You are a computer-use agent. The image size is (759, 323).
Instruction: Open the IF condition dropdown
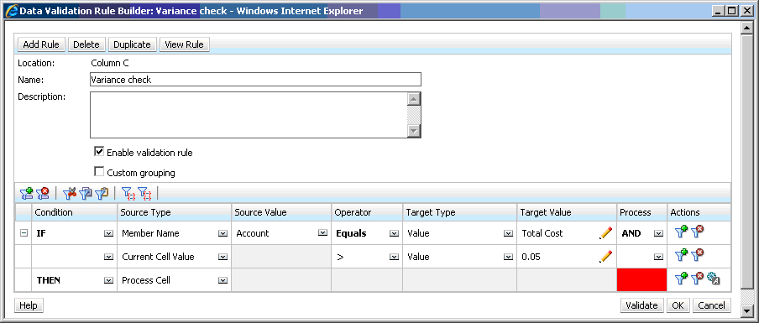[x=108, y=233]
